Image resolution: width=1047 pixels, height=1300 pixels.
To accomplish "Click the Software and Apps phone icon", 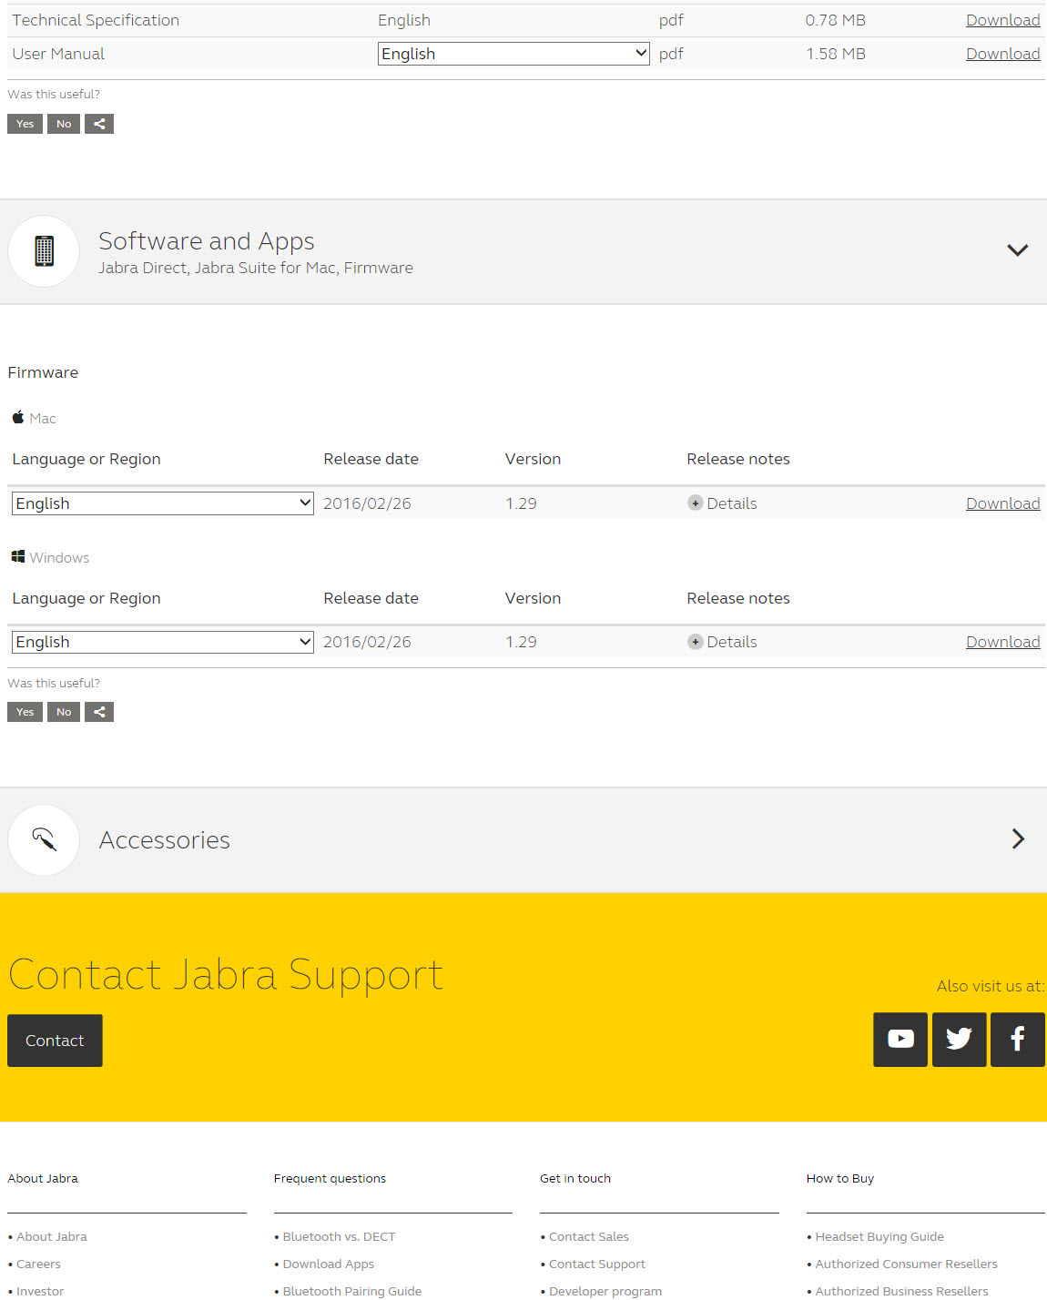I will pyautogui.click(x=44, y=251).
